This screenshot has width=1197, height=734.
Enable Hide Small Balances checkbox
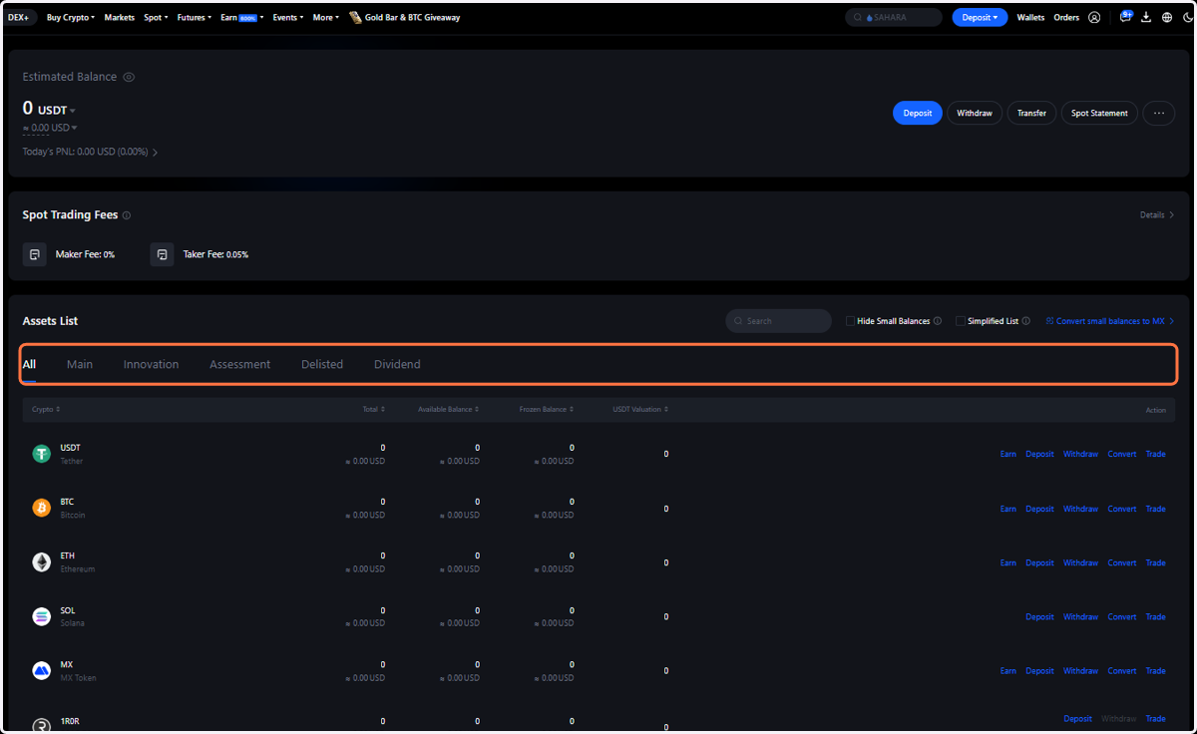click(850, 321)
